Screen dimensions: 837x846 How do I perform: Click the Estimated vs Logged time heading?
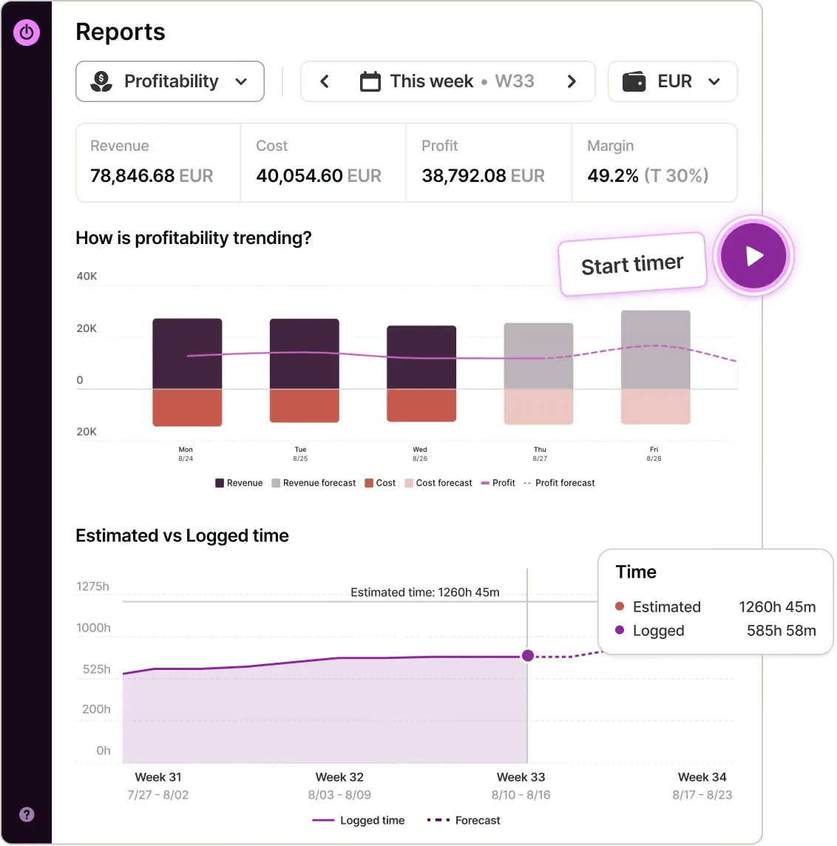point(183,535)
